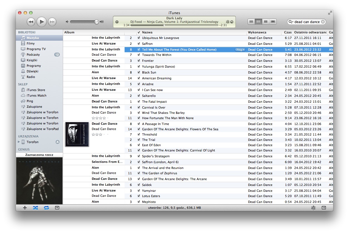Switch to Cover Flow view
This screenshot has width=349, height=233.
tap(273, 22)
